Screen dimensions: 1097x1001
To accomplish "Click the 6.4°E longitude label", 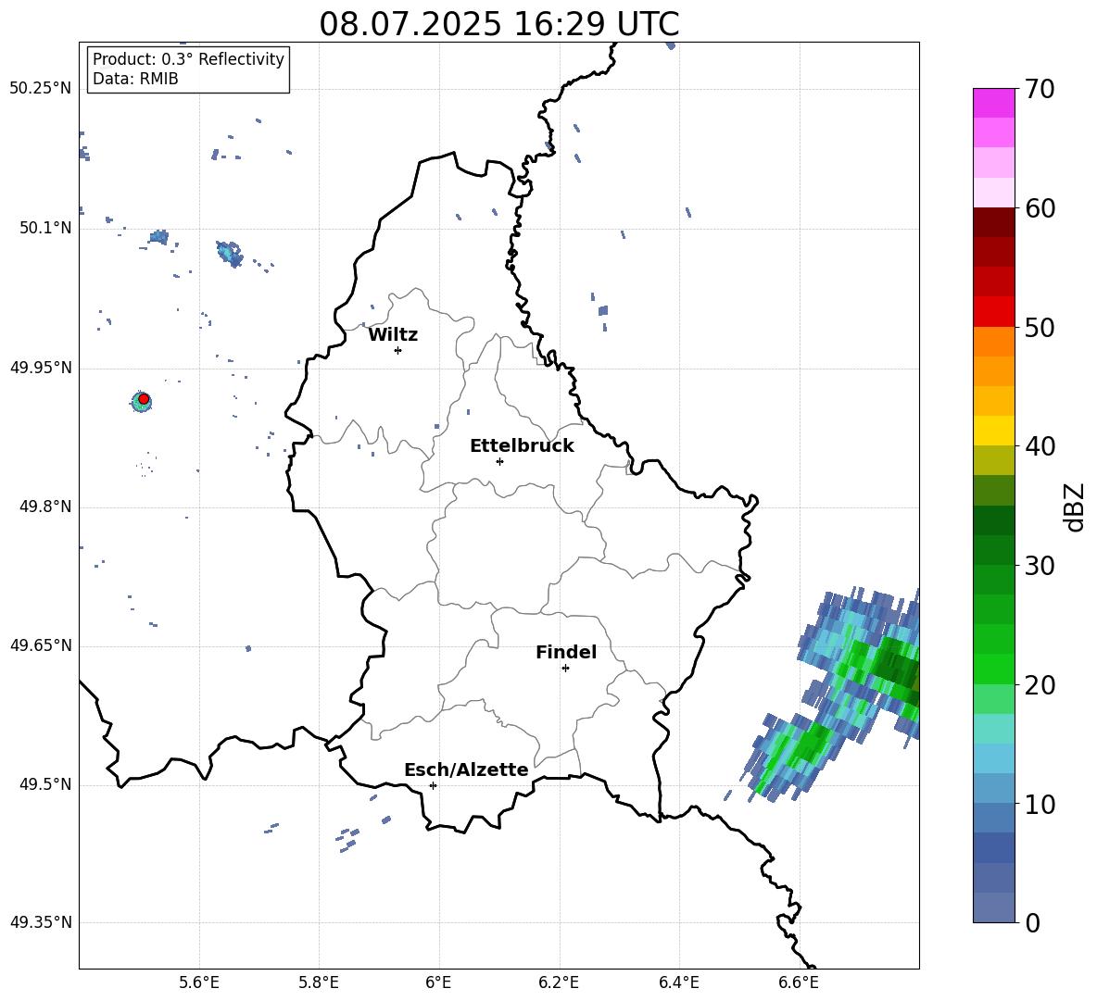I will (678, 982).
